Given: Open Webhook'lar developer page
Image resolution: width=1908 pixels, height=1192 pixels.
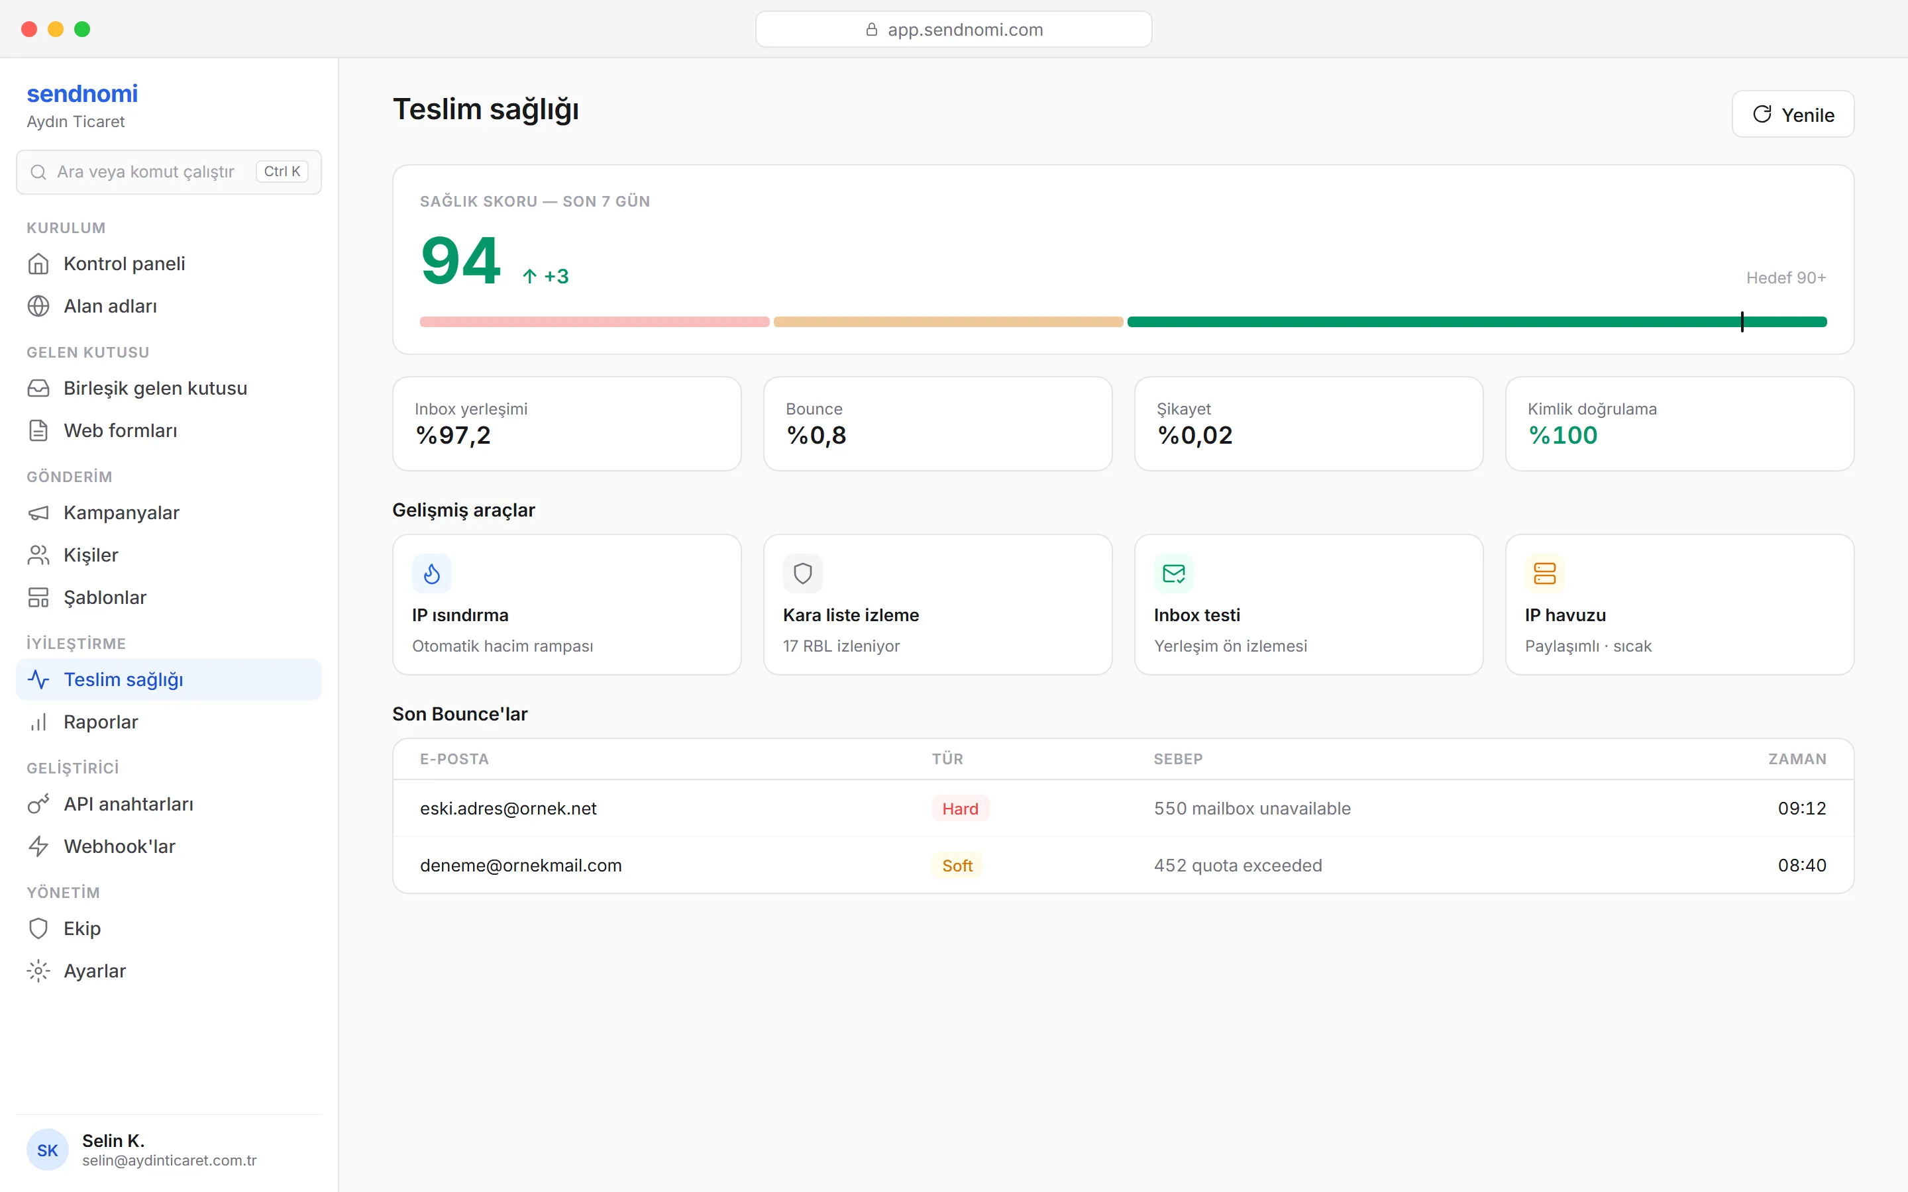Looking at the screenshot, I should [169, 847].
